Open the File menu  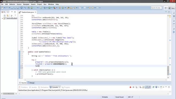coord(2,4)
